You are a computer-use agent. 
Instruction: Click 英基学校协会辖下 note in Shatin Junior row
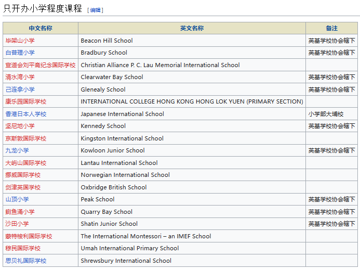pos(332,224)
